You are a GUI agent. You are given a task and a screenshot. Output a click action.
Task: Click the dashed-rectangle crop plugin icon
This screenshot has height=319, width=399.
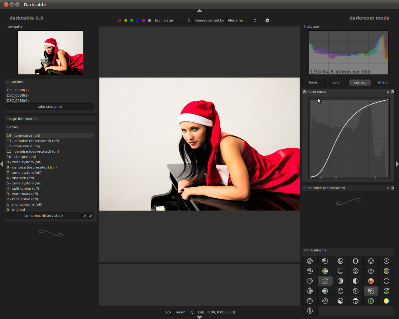click(x=340, y=271)
